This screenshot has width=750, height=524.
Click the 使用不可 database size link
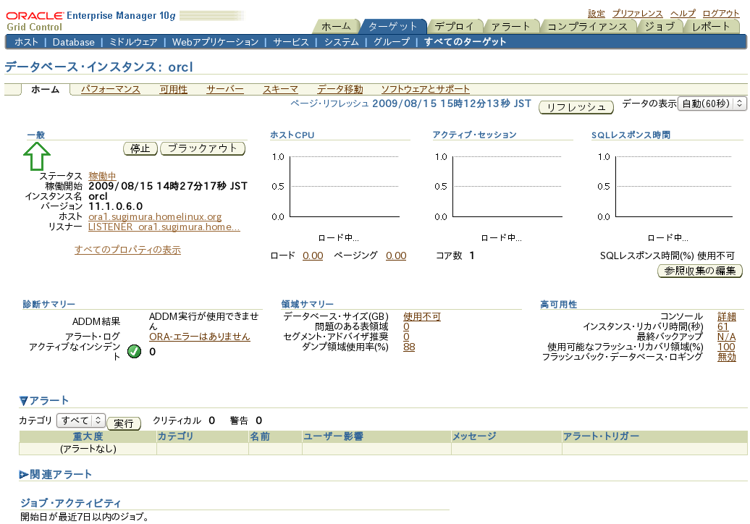coord(422,316)
